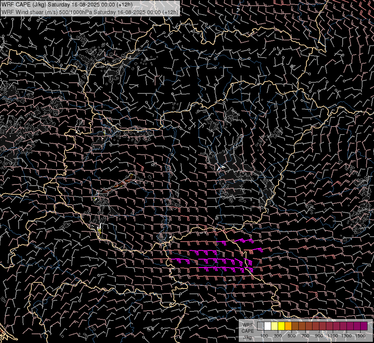Click the 1300 legend label
Viewport: 374px width, 343px height.
(346, 336)
